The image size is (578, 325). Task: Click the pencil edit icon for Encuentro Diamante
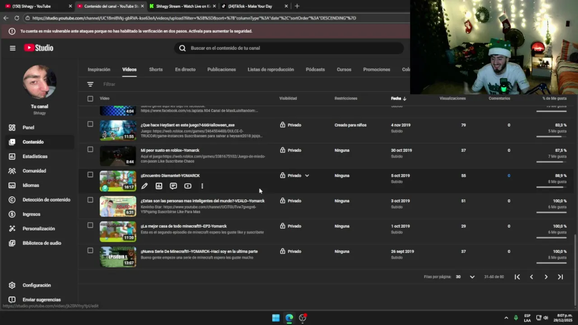[144, 186]
